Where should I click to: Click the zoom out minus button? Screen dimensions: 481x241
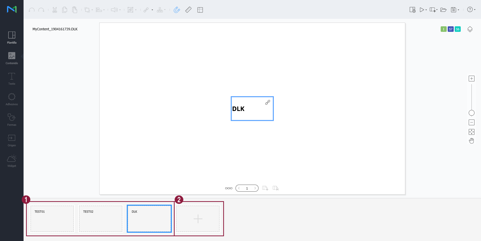471,123
